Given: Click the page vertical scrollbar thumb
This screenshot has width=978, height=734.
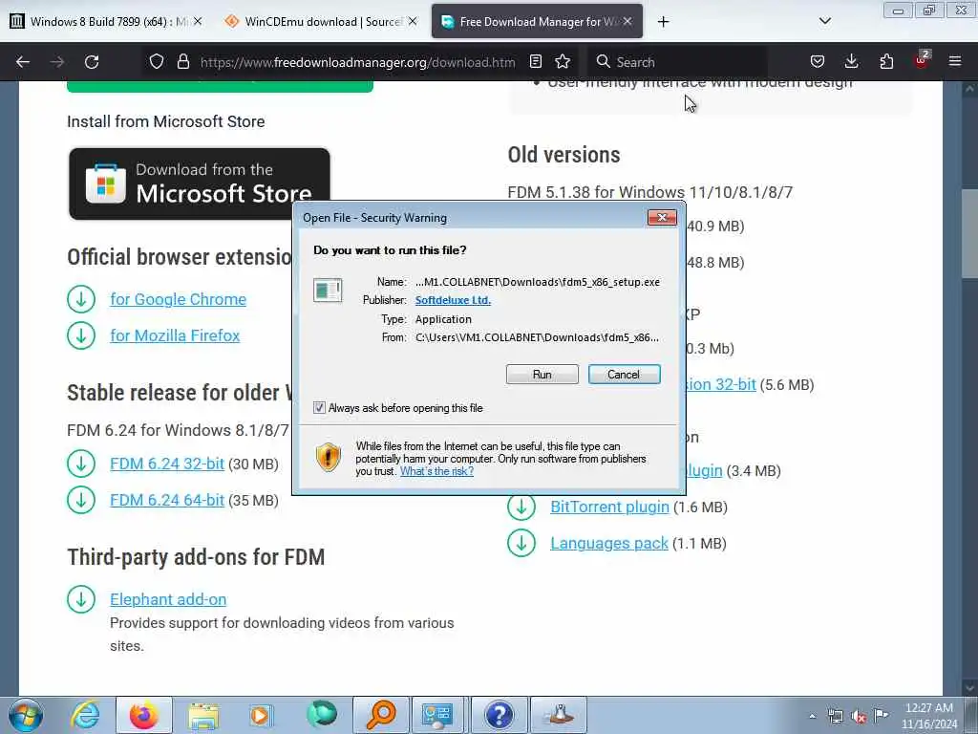Looking at the screenshot, I should [x=969, y=233].
